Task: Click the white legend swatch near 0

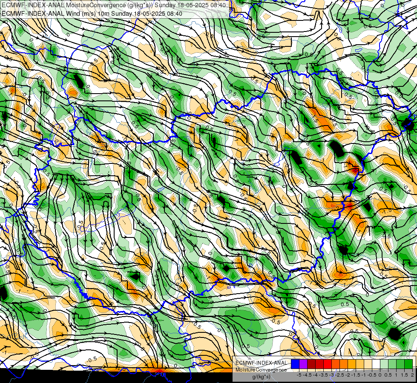Action: point(376,364)
